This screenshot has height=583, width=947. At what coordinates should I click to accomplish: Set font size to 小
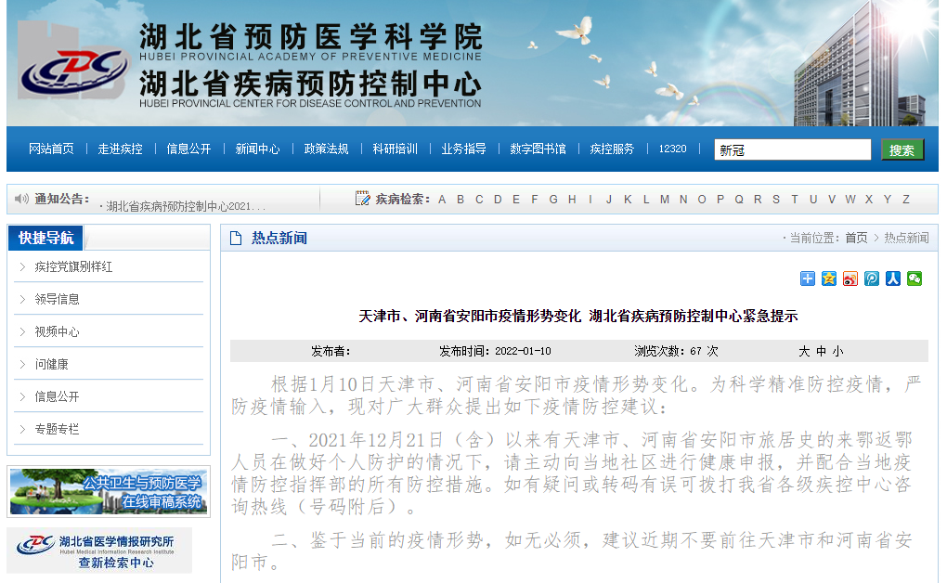click(x=837, y=352)
